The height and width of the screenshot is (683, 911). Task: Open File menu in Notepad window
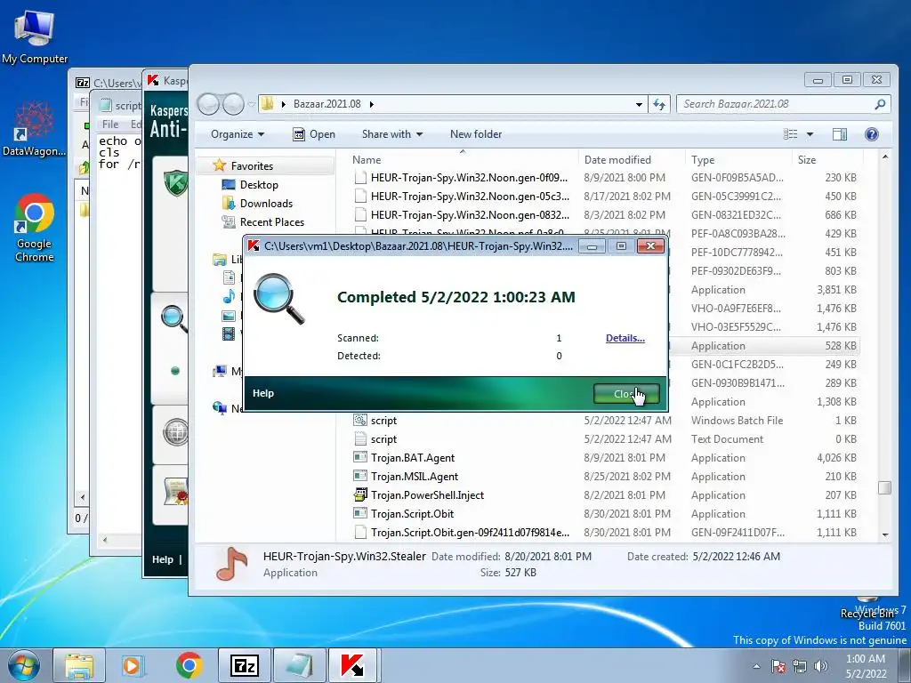[x=110, y=125]
